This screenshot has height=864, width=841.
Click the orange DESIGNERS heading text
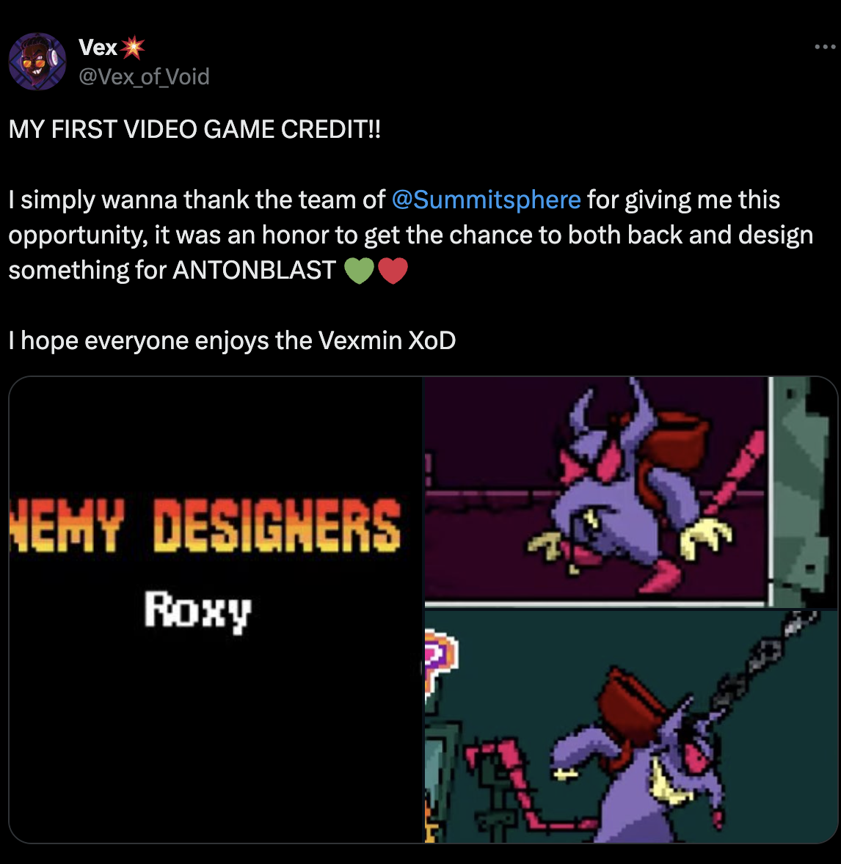click(277, 525)
